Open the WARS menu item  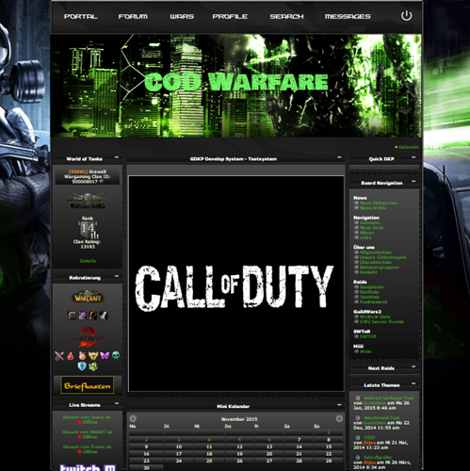point(182,16)
